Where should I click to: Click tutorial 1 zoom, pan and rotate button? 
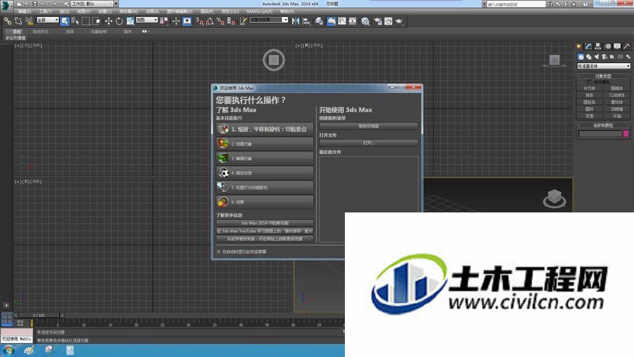click(x=265, y=129)
